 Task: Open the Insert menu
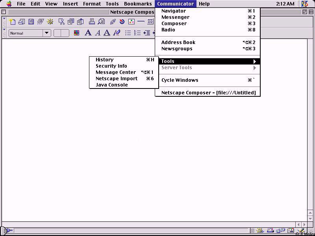(70, 4)
